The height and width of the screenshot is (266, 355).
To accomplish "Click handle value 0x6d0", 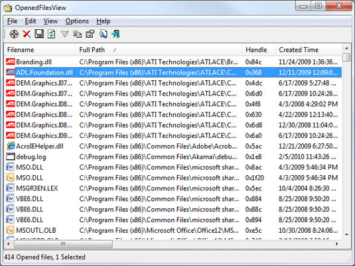I will pyautogui.click(x=253, y=94).
